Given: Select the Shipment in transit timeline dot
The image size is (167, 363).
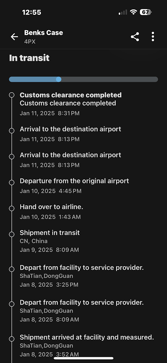Looking at the screenshot, I should click(x=12, y=234).
